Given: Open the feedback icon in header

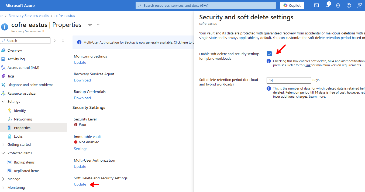Looking at the screenshot, I should coord(360,5).
